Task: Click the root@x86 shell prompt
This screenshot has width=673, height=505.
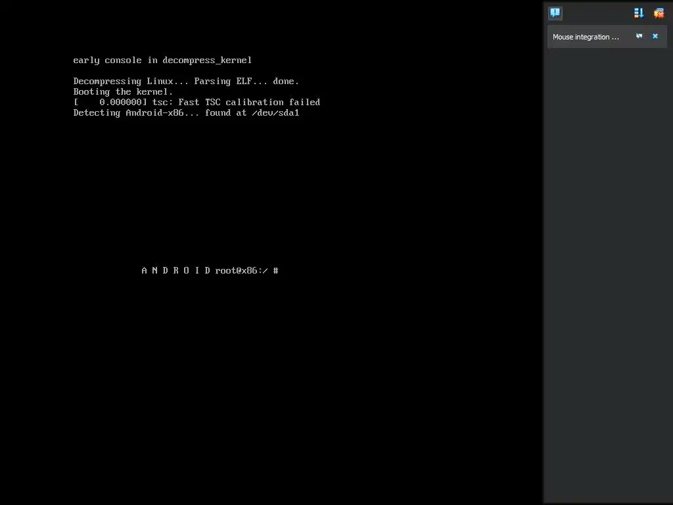Action: coord(247,270)
